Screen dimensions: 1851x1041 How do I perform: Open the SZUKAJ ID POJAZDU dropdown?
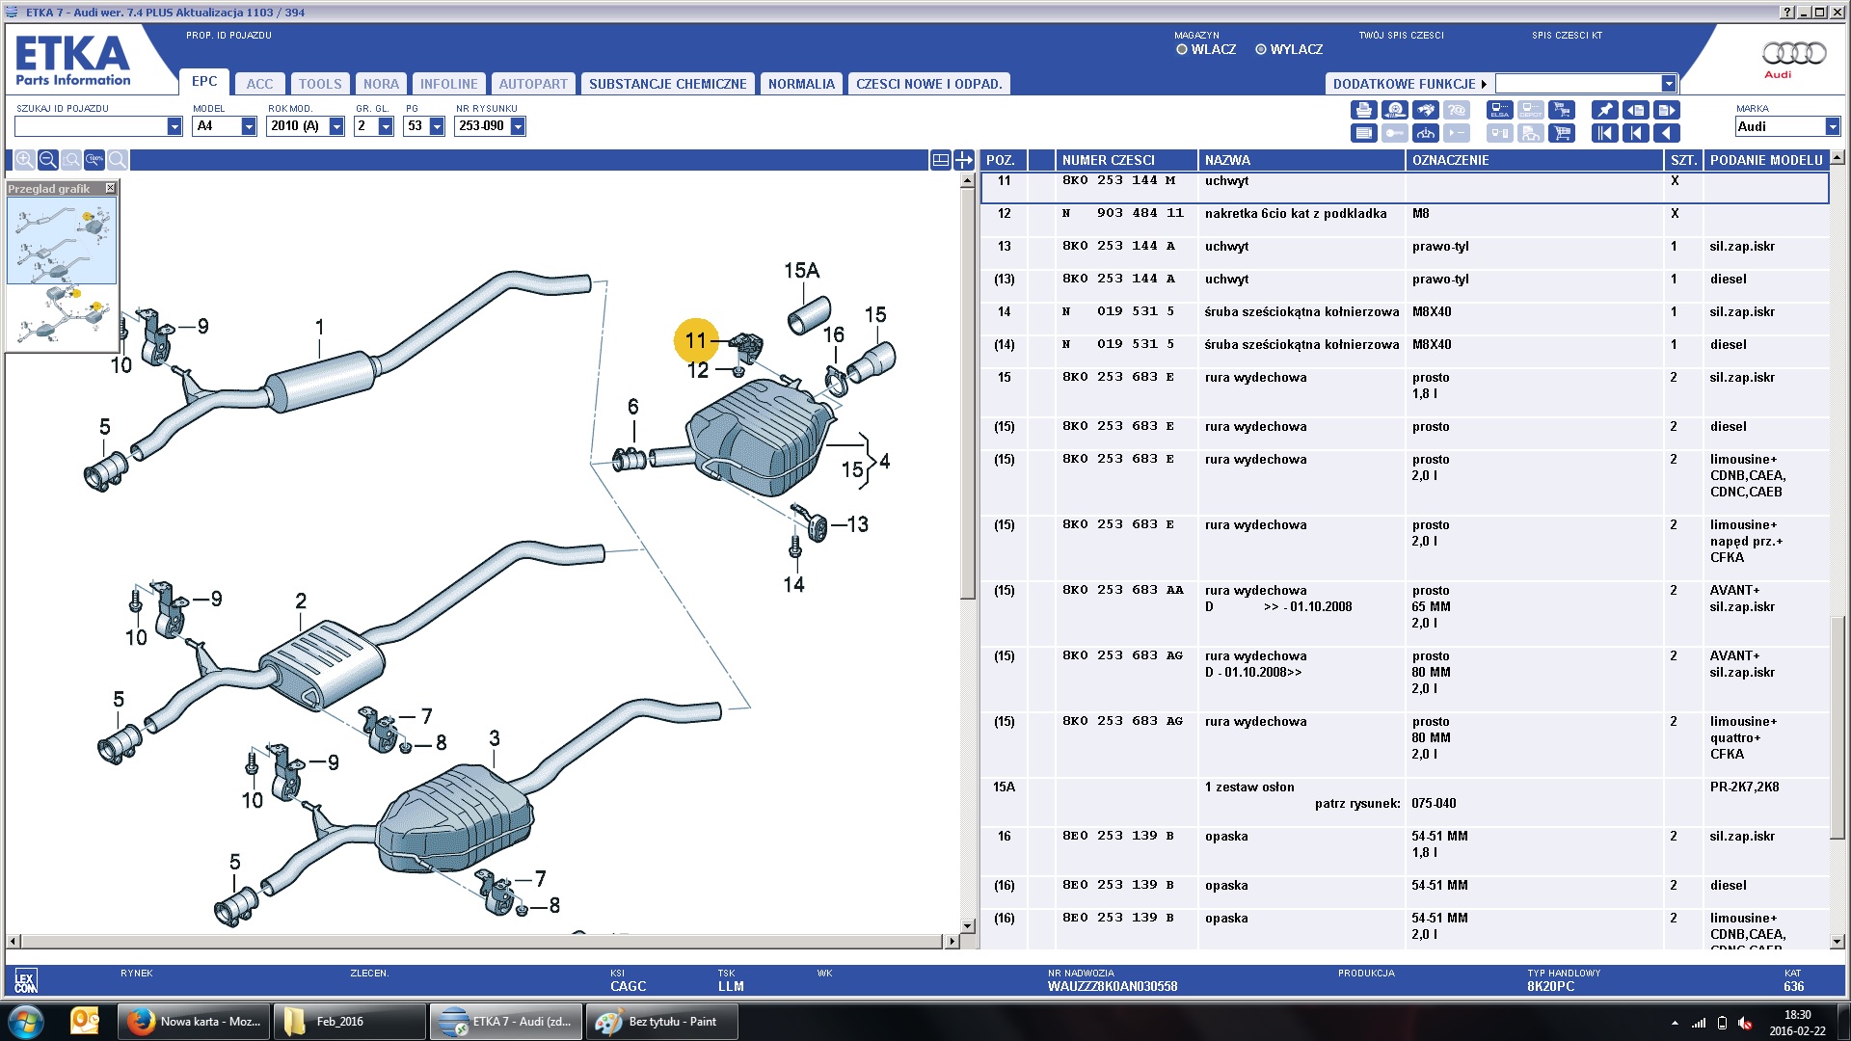pyautogui.click(x=174, y=126)
